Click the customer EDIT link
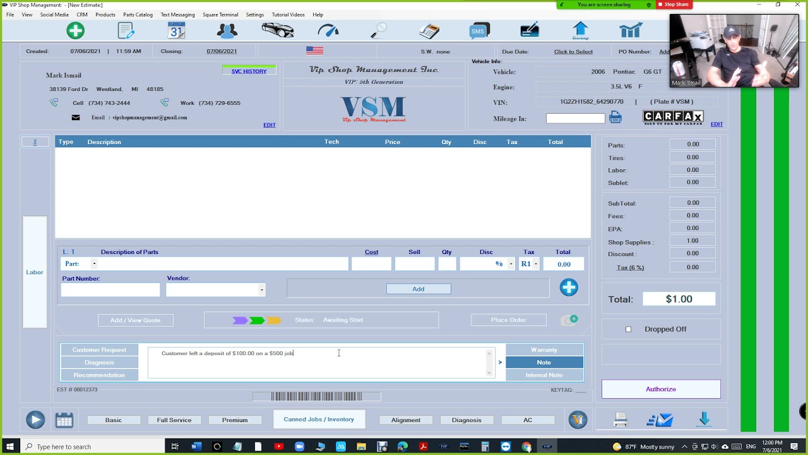This screenshot has width=808, height=455. pyautogui.click(x=270, y=125)
